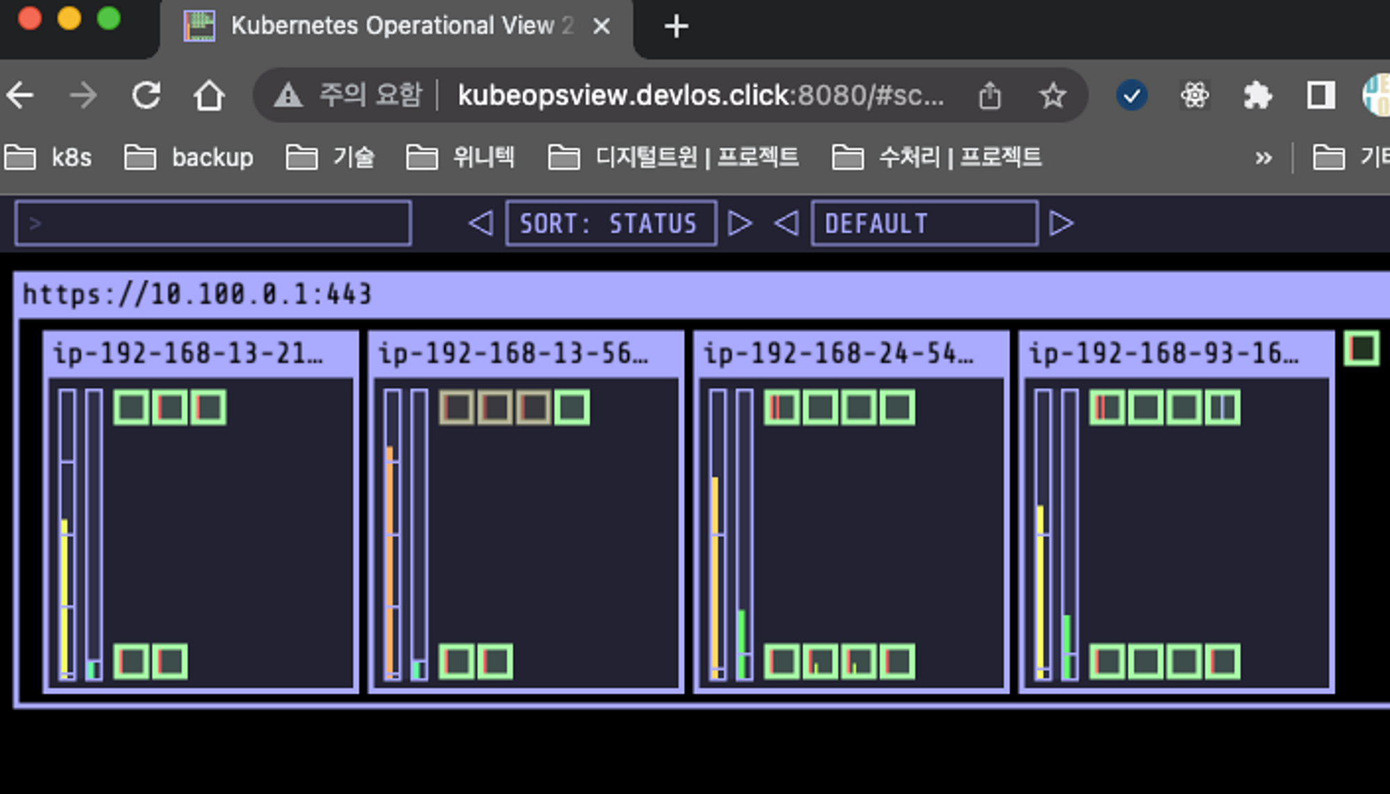Click the DEFAULT theme selector box
This screenshot has height=794, width=1390.
click(924, 223)
